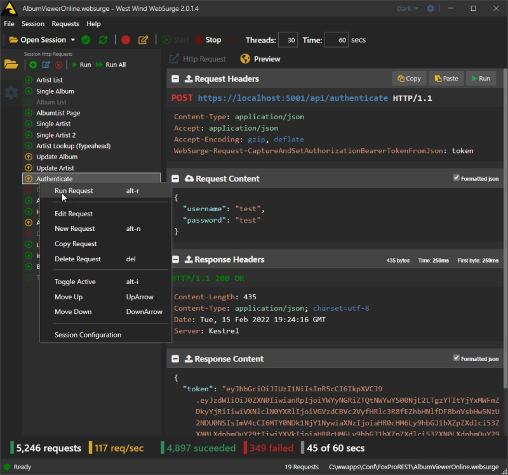This screenshot has height=475, width=508.
Task: Click the green refresh arrows icon
Action: pyautogui.click(x=103, y=40)
